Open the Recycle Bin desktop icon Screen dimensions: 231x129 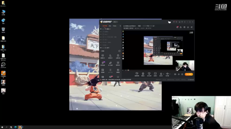pyautogui.click(x=3, y=30)
